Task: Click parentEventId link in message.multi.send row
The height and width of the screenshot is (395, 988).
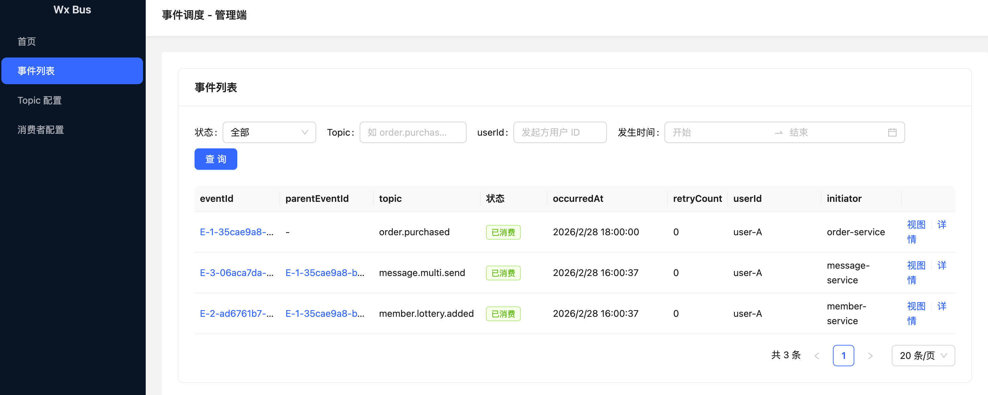Action: [x=325, y=273]
